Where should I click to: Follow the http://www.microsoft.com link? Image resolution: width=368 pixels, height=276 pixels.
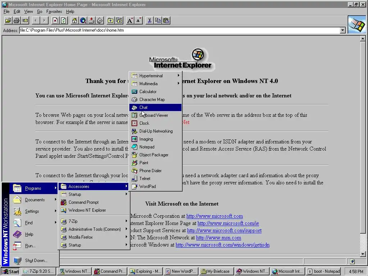tap(215, 216)
